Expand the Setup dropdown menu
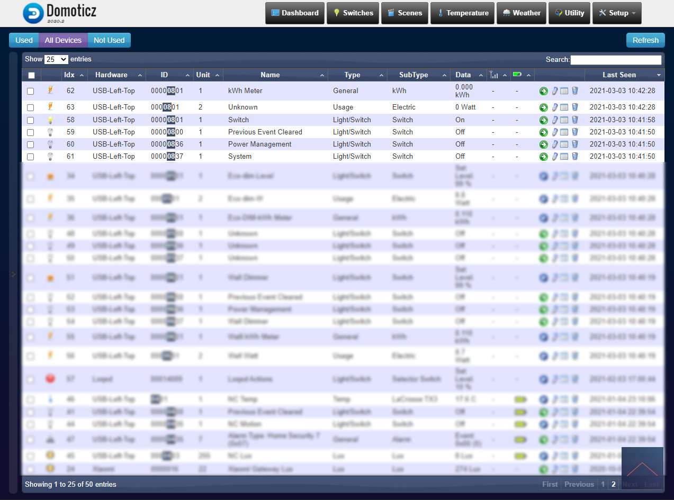The image size is (674, 500). click(x=616, y=13)
